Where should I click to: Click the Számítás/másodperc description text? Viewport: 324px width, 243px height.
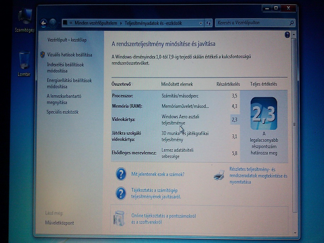click(180, 96)
